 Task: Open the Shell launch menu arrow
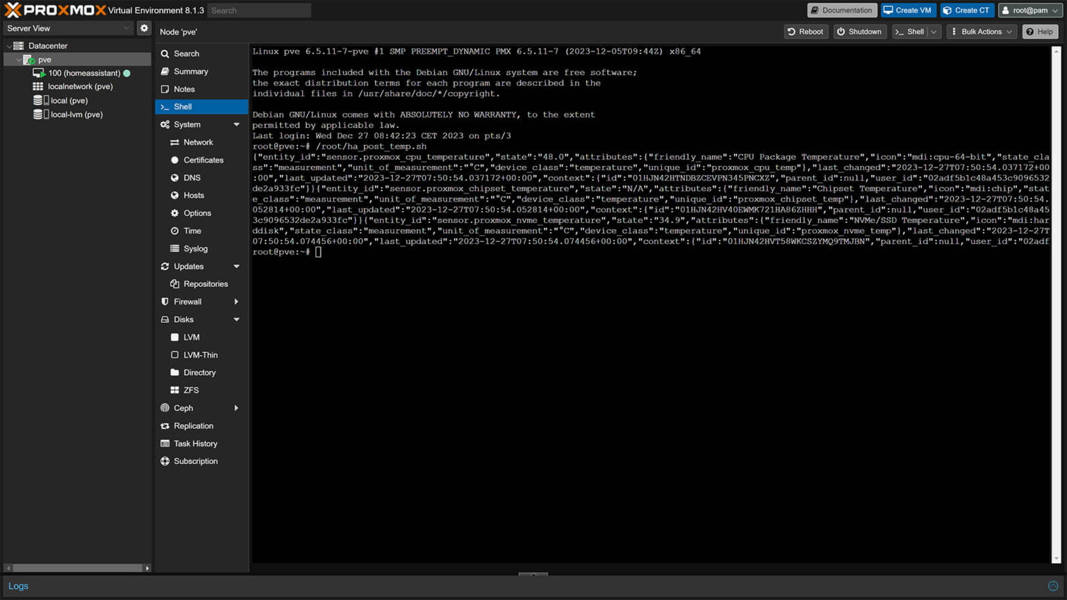click(933, 31)
